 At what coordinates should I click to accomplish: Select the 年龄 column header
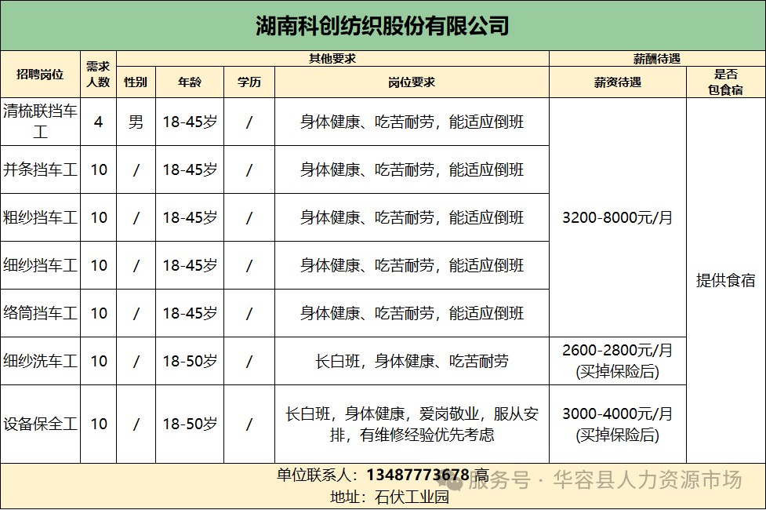coord(190,82)
